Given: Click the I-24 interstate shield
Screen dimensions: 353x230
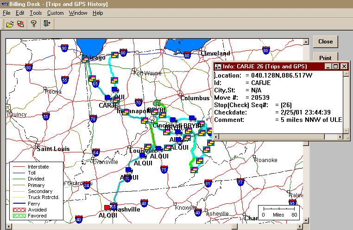Looking at the screenshot, I should pos(87,185).
